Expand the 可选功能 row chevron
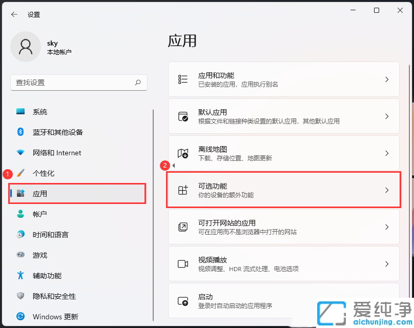Viewport: 414px width, 328px height. [387, 190]
